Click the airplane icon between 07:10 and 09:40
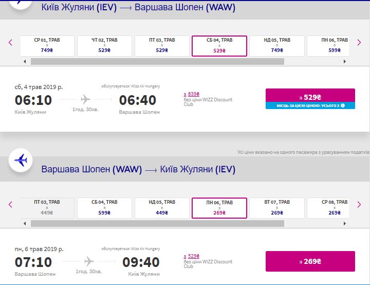Viewport: 370px width, 285px height. point(89,261)
